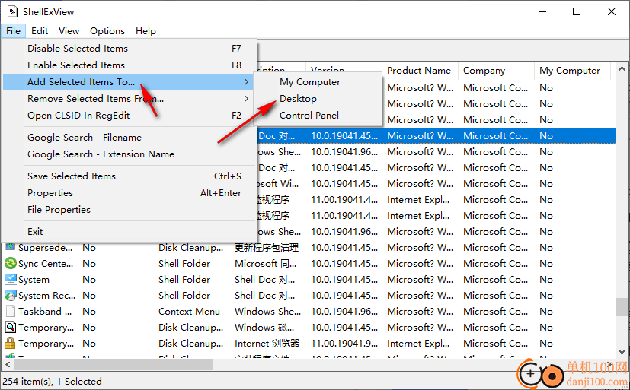The width and height of the screenshot is (630, 390).
Task: Click vertical scrollbar down arrow
Action: [x=622, y=352]
